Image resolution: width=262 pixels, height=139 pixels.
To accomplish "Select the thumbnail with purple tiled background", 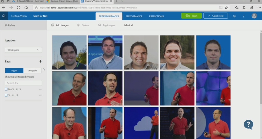I will [x=213, y=89].
